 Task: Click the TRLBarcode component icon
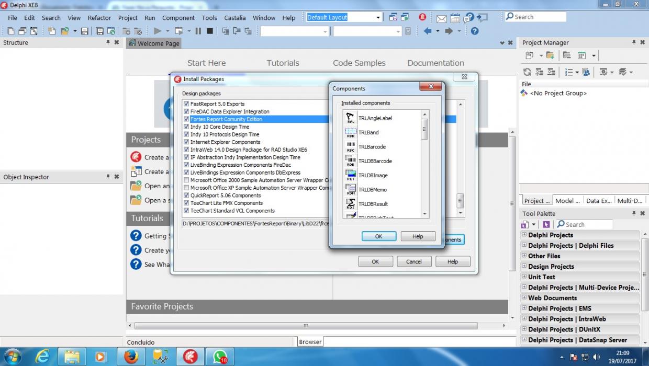point(351,147)
